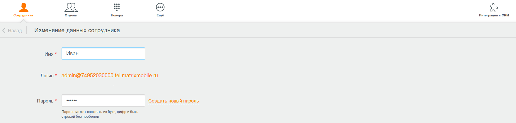Expand the Ещё menu label
The height and width of the screenshot is (123, 516).
click(160, 15)
